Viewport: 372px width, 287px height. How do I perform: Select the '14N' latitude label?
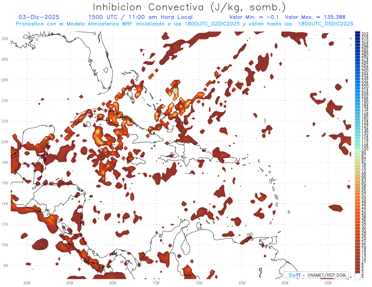pos(5,203)
